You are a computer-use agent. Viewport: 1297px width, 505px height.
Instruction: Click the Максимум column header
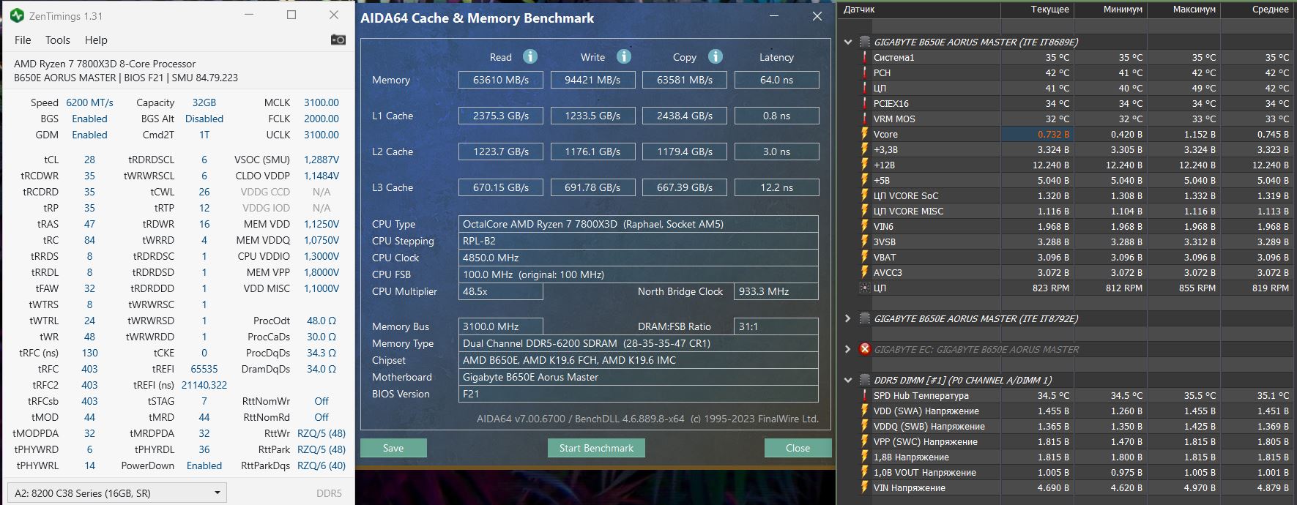point(1183,9)
